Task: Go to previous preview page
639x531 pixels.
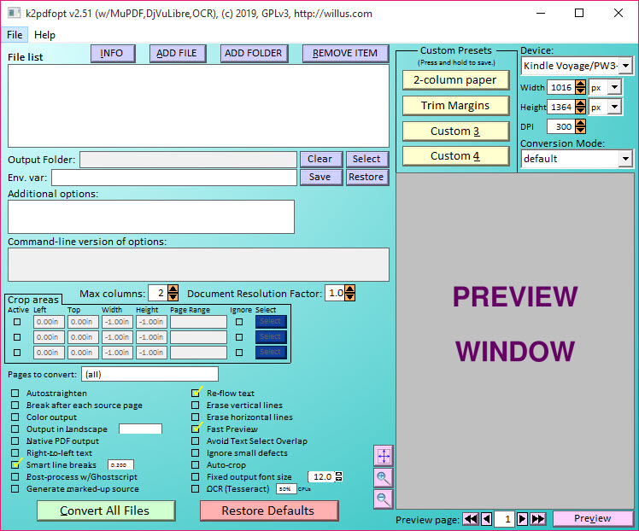Action: (487, 519)
